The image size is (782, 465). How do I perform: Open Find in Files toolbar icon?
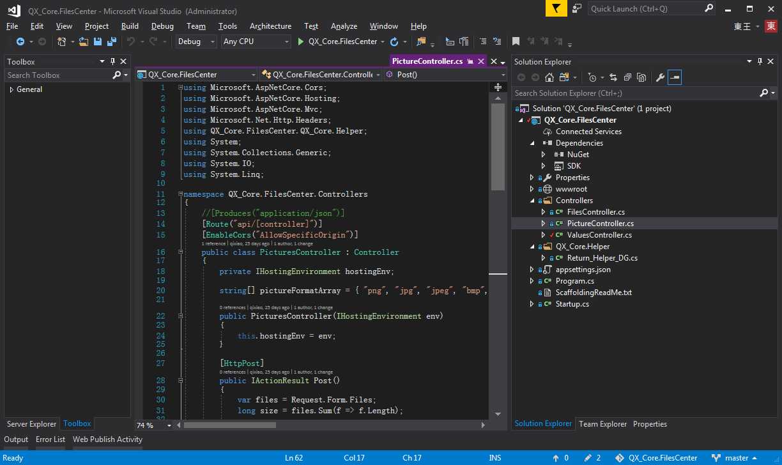421,42
